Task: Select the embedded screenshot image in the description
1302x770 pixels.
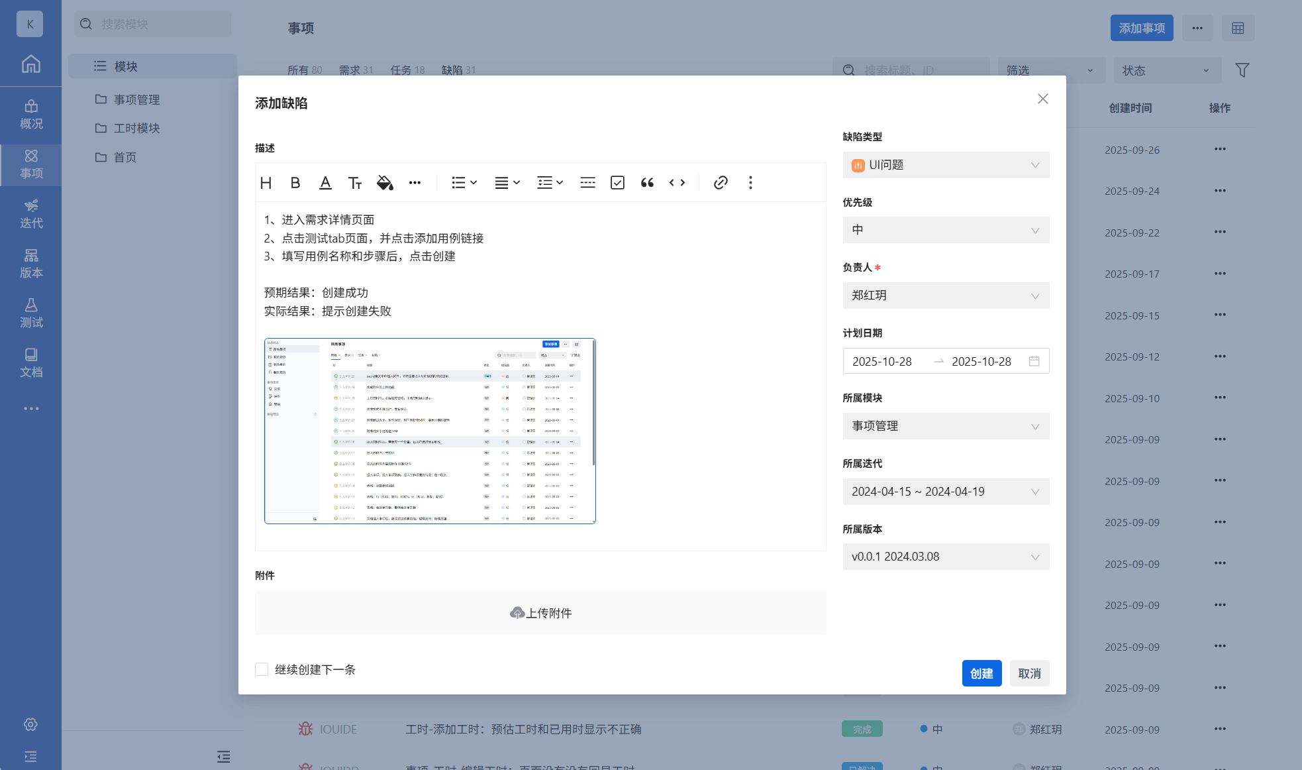Action: tap(430, 431)
